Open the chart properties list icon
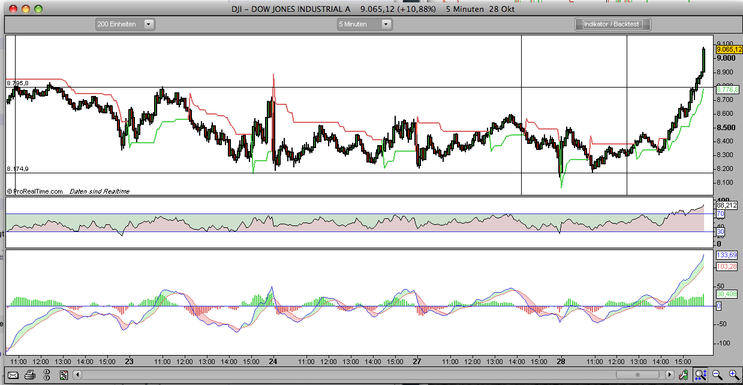The width and height of the screenshot is (743, 385). [x=64, y=376]
